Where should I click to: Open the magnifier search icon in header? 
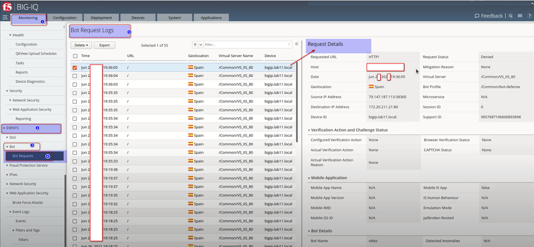tap(511, 17)
